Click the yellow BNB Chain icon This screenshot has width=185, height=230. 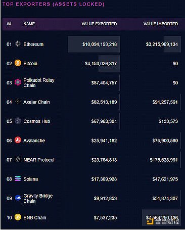pos(18,217)
